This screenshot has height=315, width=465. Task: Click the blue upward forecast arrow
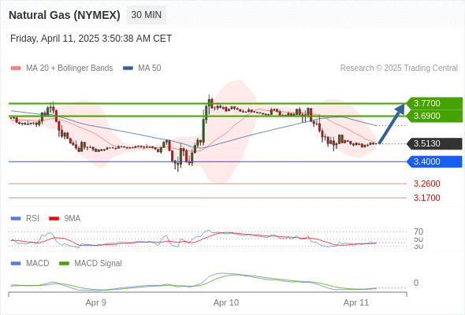tap(392, 124)
